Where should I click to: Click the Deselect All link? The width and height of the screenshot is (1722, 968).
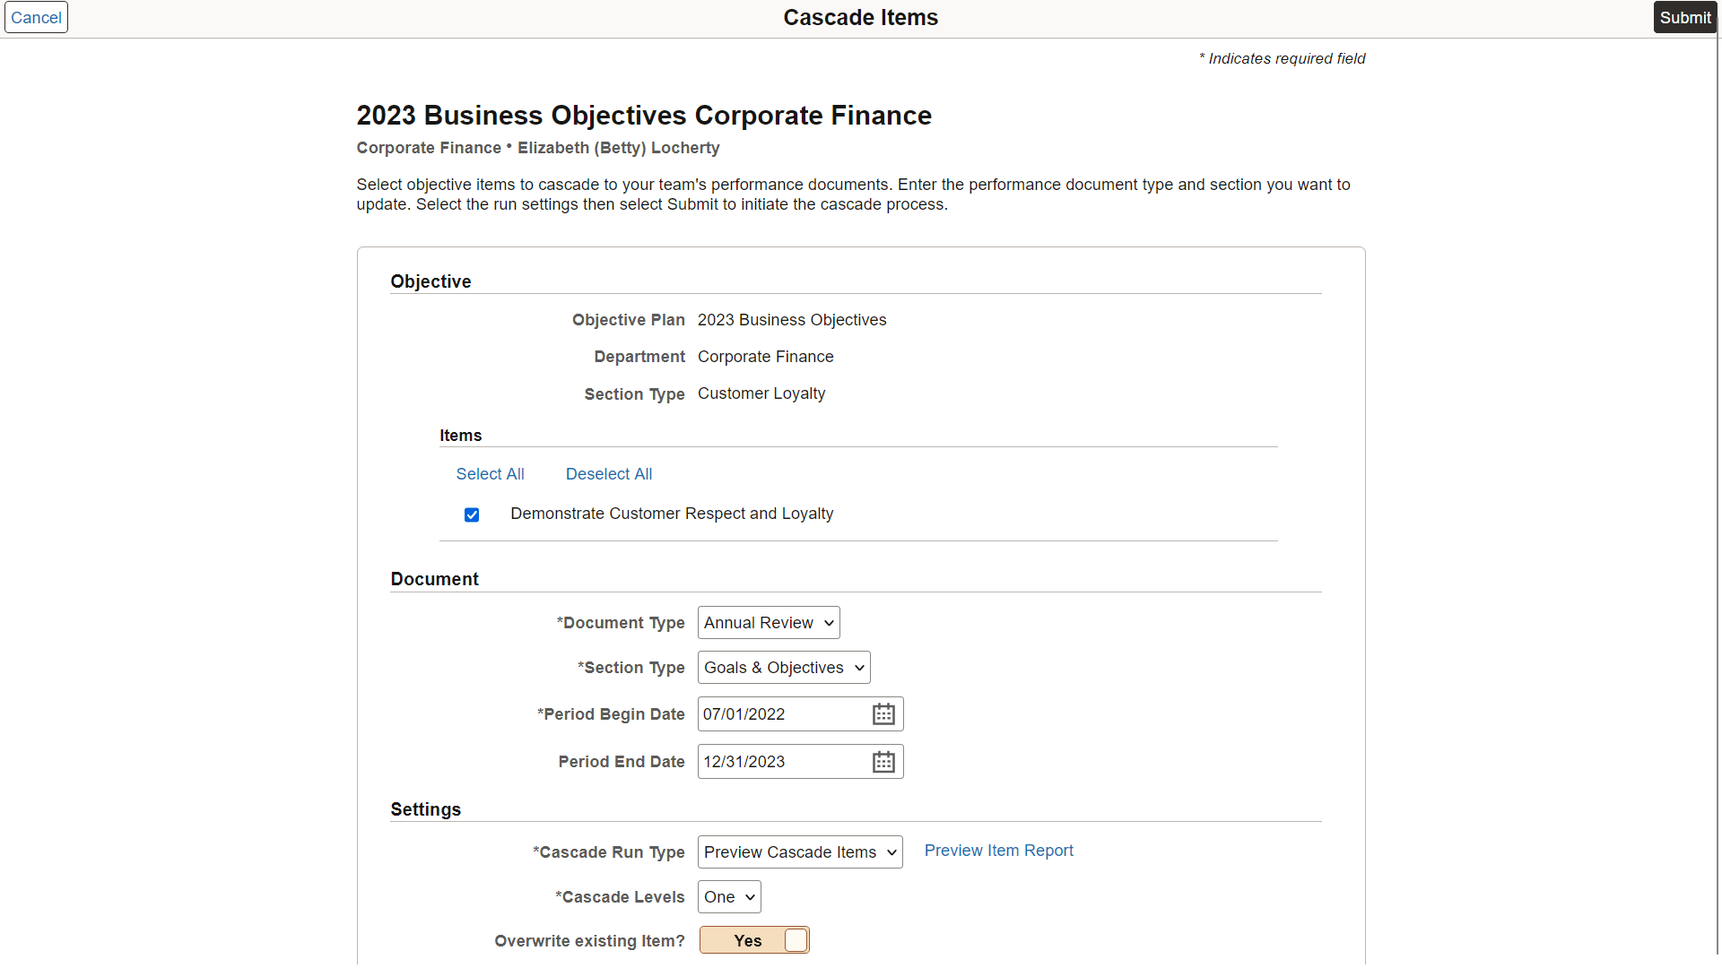[x=609, y=474]
